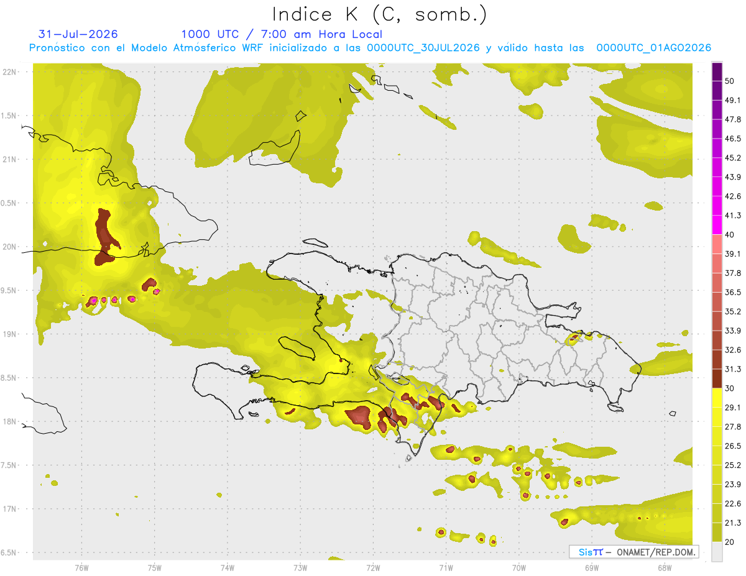
Task: Click the colorbar value 26.5
Action: [x=733, y=446]
